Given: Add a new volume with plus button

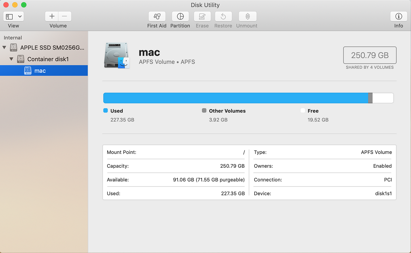Looking at the screenshot, I should 52,16.
